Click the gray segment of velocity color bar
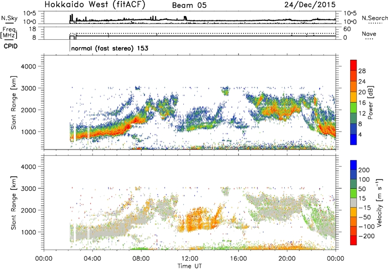Image resolution: width=388 pixels, height=269 pixels. click(354, 203)
